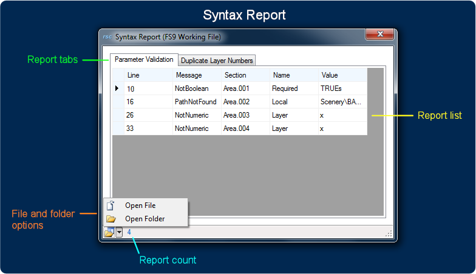Screen dimensions: 476x274
Task: Choose Open Folder from popup menu
Action: 146,218
